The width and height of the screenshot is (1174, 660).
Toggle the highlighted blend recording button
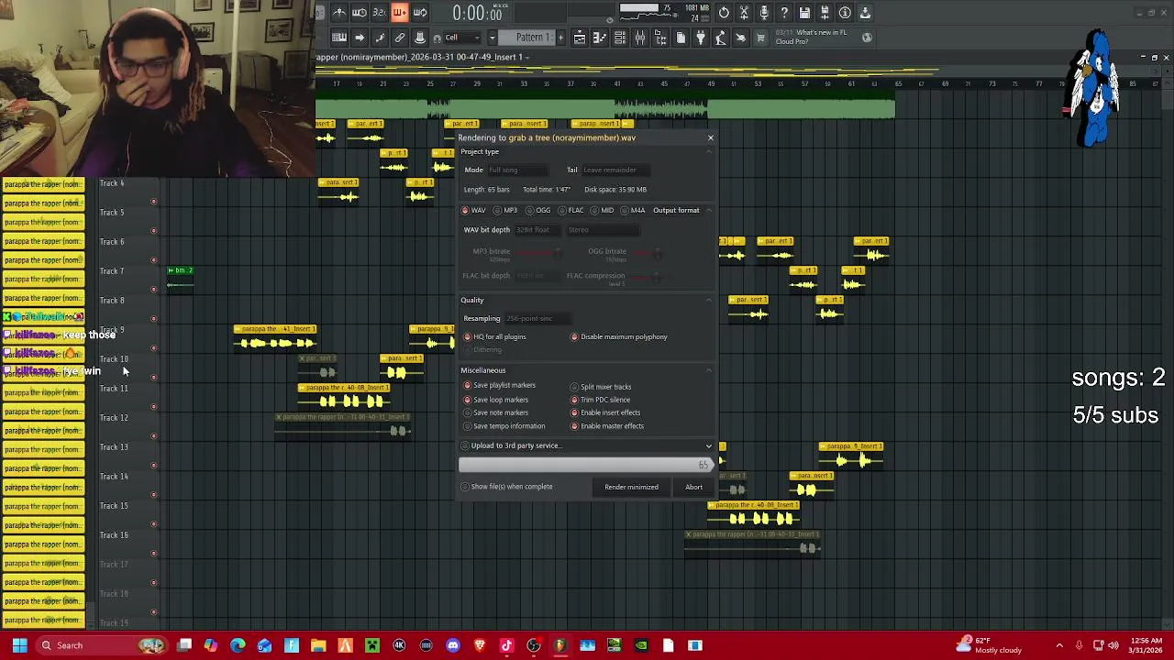click(399, 13)
